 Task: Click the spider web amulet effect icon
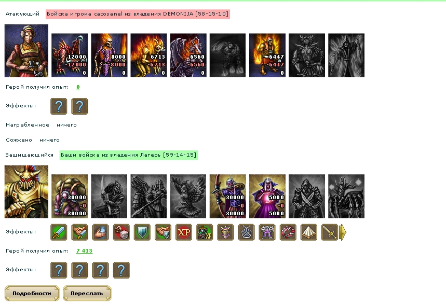coord(246,232)
